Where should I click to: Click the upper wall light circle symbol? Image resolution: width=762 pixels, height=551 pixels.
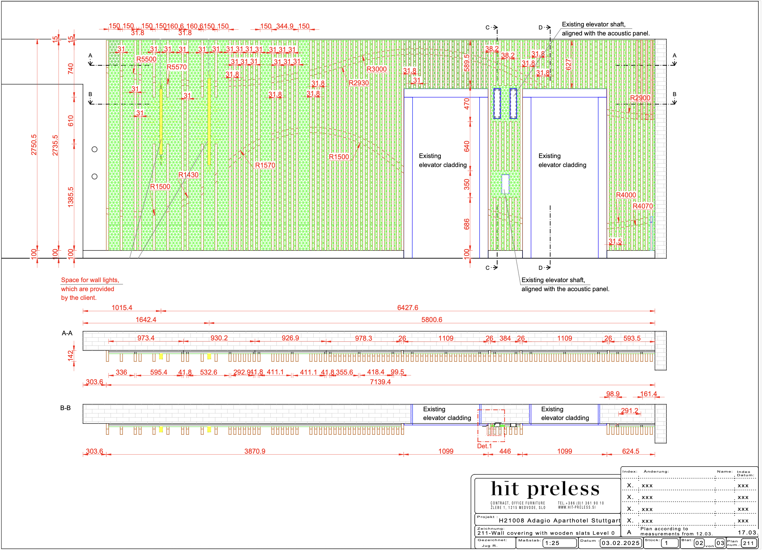pos(94,149)
